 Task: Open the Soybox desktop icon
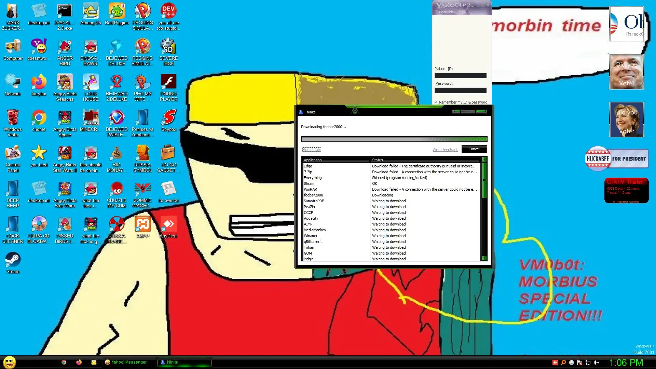coord(168,118)
